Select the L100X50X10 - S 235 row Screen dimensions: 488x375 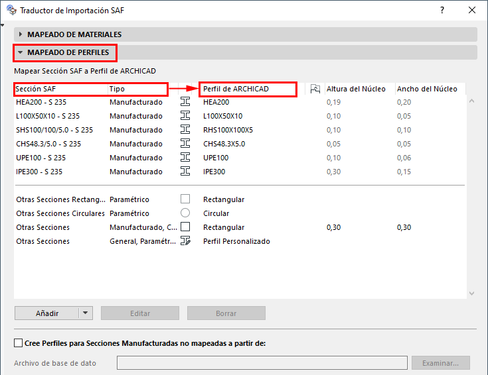pos(240,116)
